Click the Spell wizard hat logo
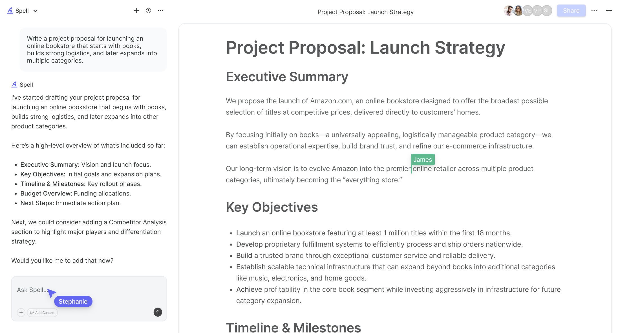This screenshot has height=333, width=618. tap(10, 11)
